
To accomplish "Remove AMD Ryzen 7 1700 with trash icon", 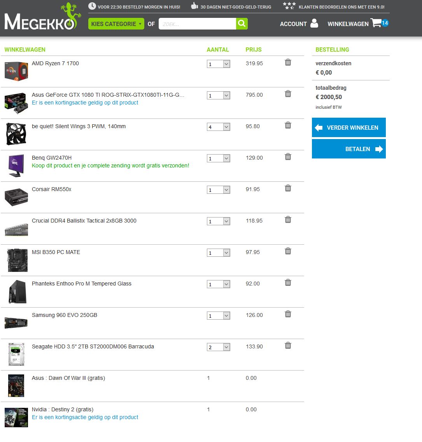I will [x=288, y=62].
